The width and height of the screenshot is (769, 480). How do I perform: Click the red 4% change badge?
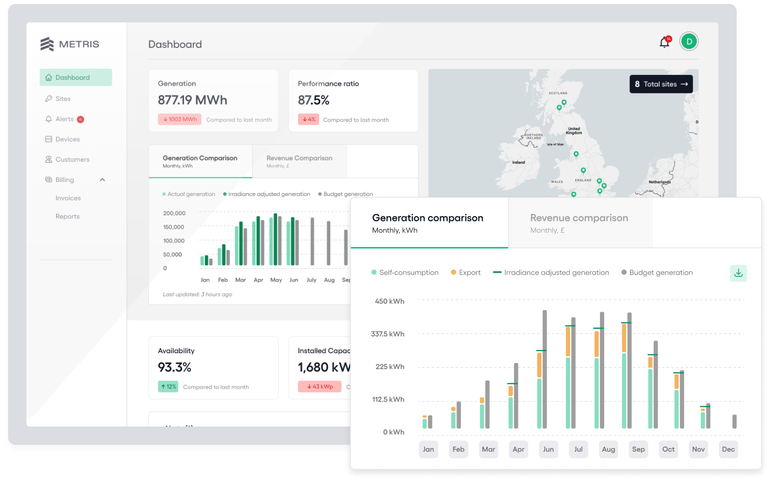[309, 119]
